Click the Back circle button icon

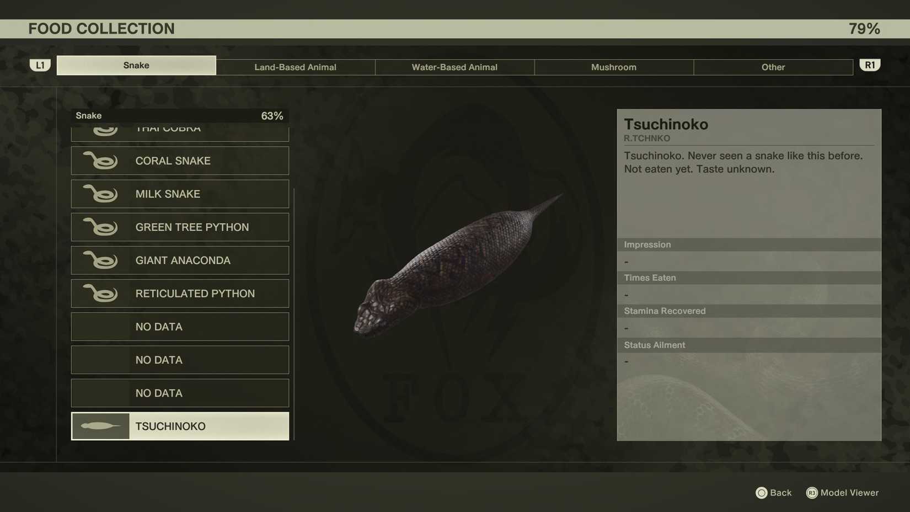click(762, 493)
